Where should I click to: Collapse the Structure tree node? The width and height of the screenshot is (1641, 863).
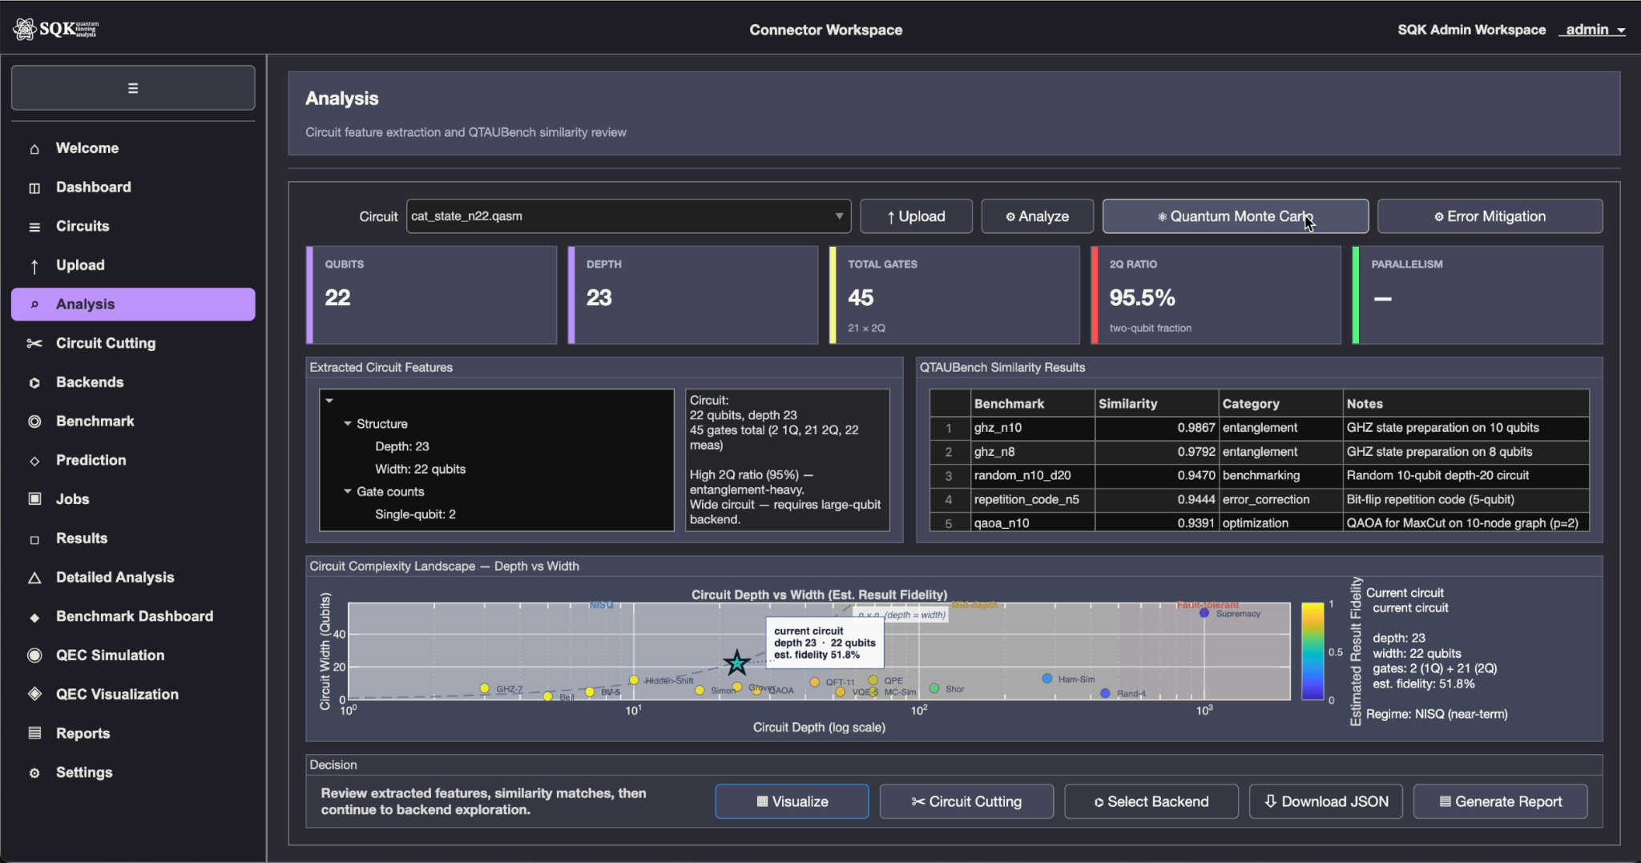[348, 423]
